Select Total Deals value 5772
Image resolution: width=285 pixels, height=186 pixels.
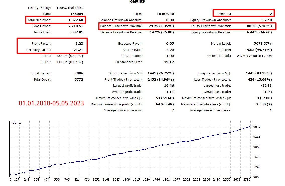(x=79, y=79)
